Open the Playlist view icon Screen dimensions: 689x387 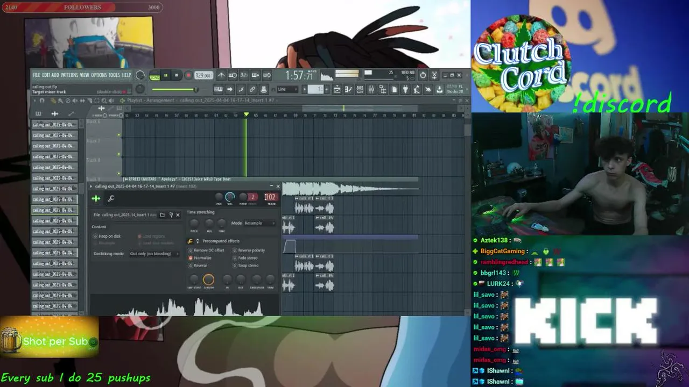(x=337, y=89)
